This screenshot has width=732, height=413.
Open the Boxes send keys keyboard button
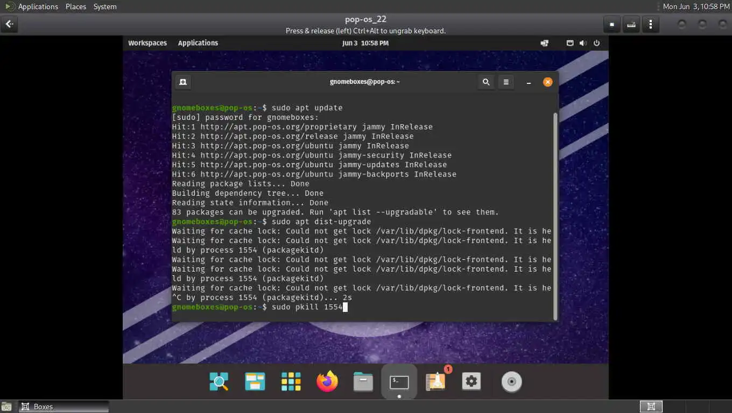point(631,24)
